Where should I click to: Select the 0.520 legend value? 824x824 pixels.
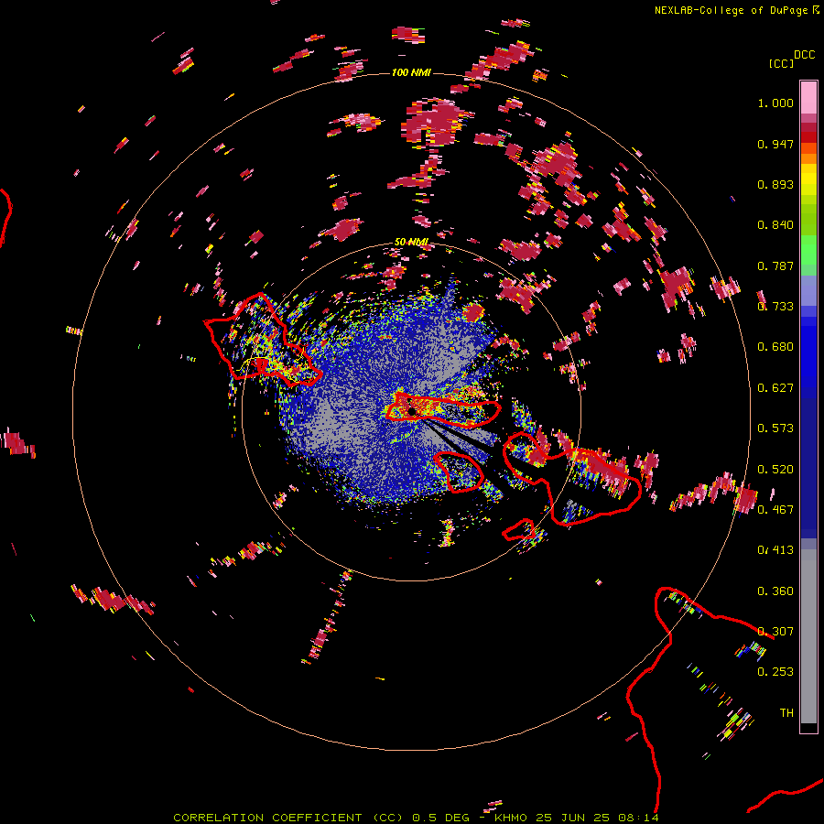coord(775,470)
